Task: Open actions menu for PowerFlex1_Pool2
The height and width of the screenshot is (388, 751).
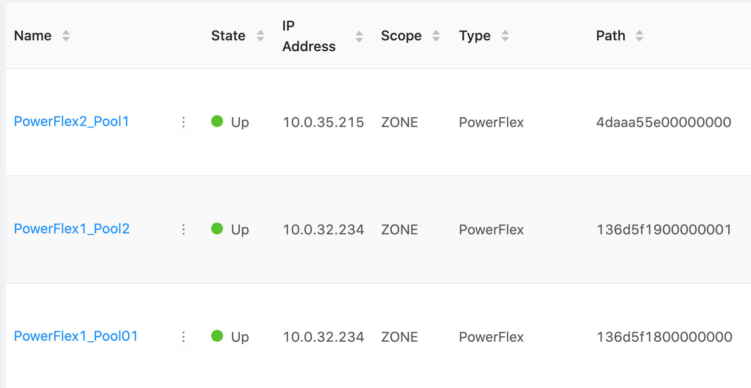Action: [x=184, y=229]
